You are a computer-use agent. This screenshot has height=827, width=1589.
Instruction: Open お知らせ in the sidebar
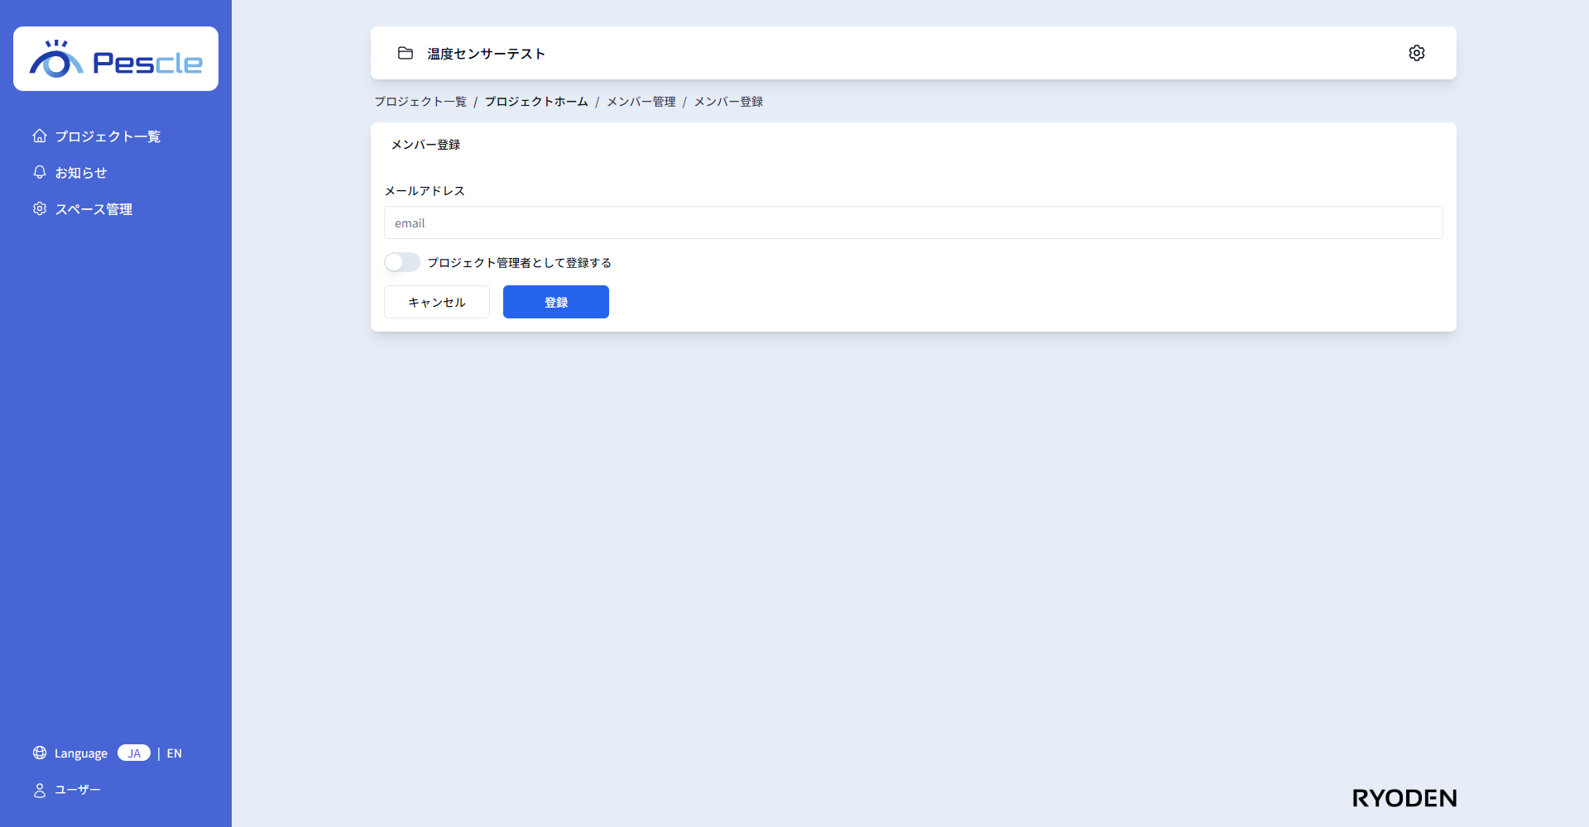(x=81, y=173)
